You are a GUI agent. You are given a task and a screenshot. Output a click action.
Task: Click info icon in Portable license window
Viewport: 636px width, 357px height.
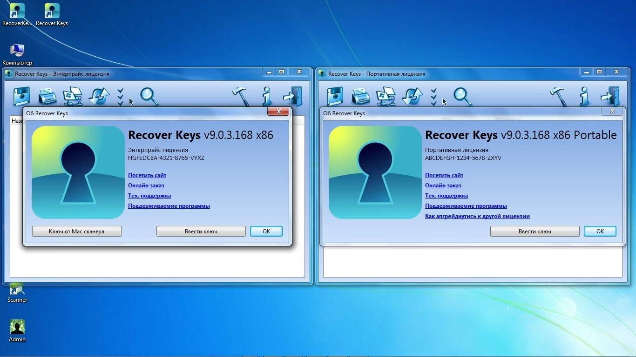click(x=584, y=97)
